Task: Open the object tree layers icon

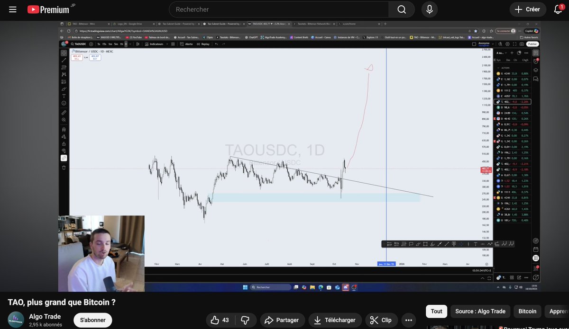Action: [535, 70]
